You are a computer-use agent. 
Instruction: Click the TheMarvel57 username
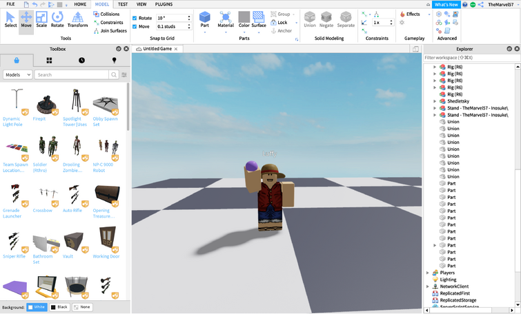(x=500, y=5)
